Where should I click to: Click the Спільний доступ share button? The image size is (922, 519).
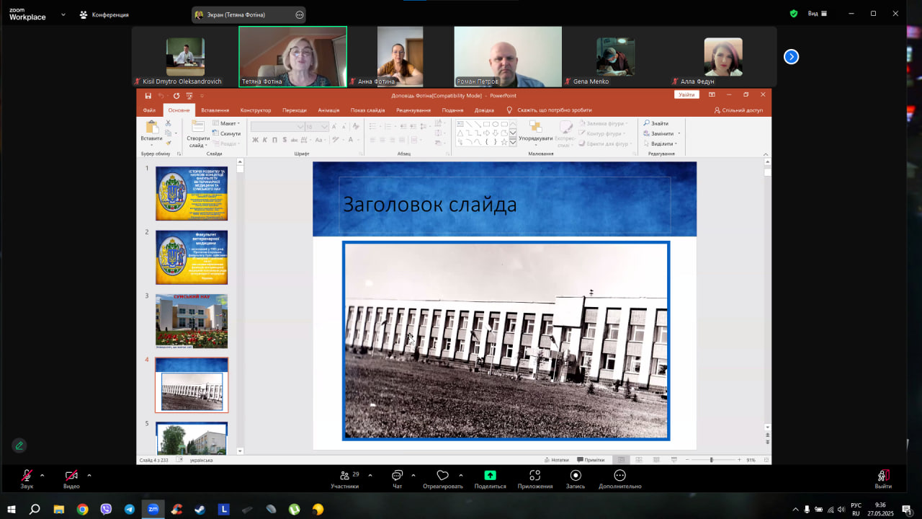[738, 110]
